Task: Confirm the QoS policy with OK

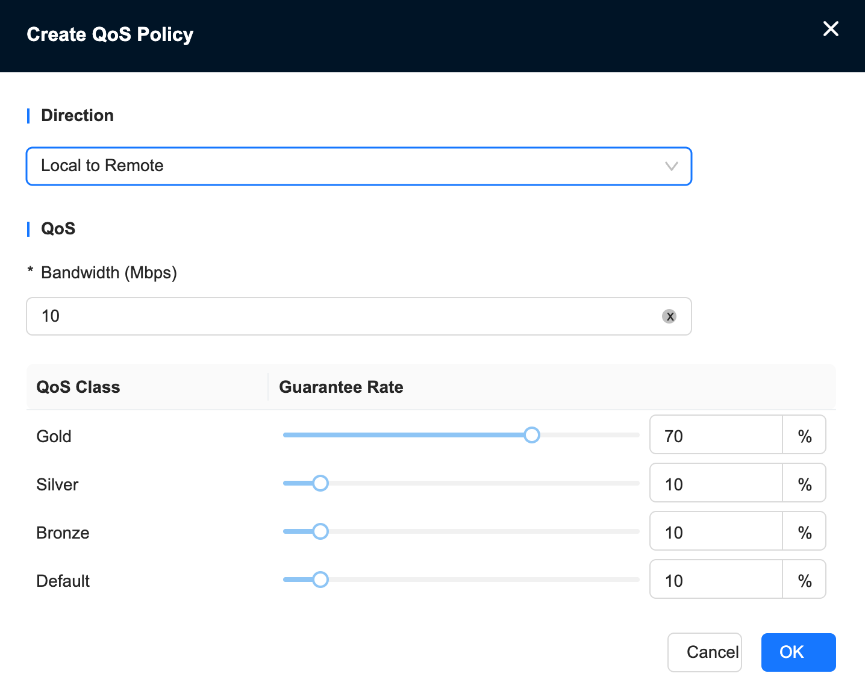Action: pyautogui.click(x=799, y=652)
